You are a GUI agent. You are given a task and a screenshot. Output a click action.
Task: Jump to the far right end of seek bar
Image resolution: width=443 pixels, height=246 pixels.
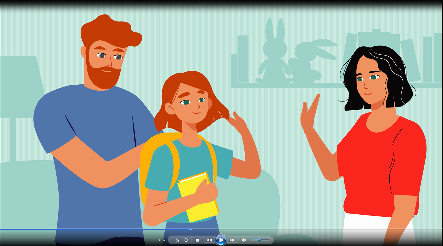click(442, 229)
